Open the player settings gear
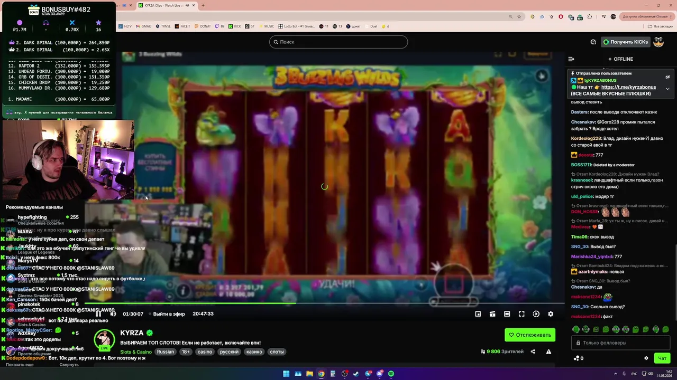Screen dimensions: 677x380 tap(551, 314)
